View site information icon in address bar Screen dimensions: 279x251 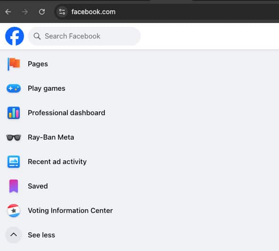(62, 12)
